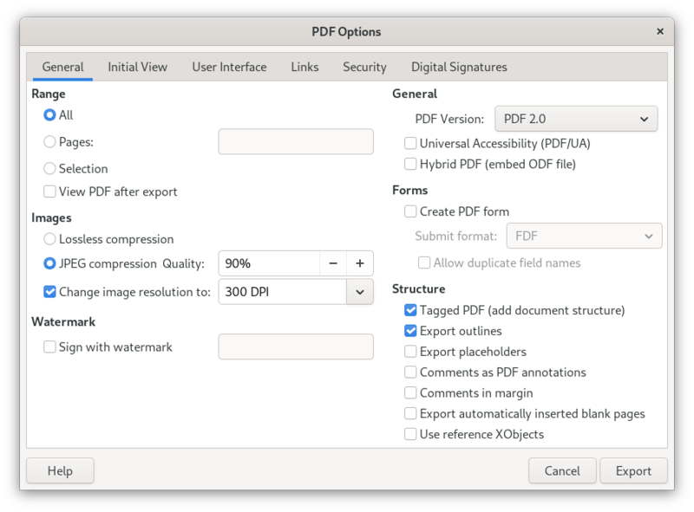Select the Pages range radio button
This screenshot has height=512, width=694.
[49, 141]
